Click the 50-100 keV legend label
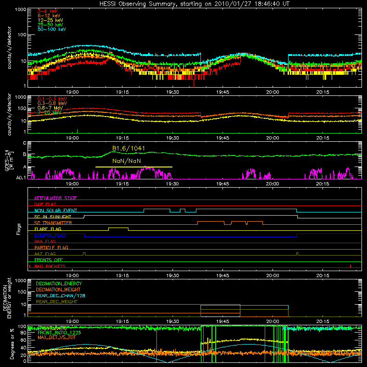The width and height of the screenshot is (367, 367). coord(52,29)
